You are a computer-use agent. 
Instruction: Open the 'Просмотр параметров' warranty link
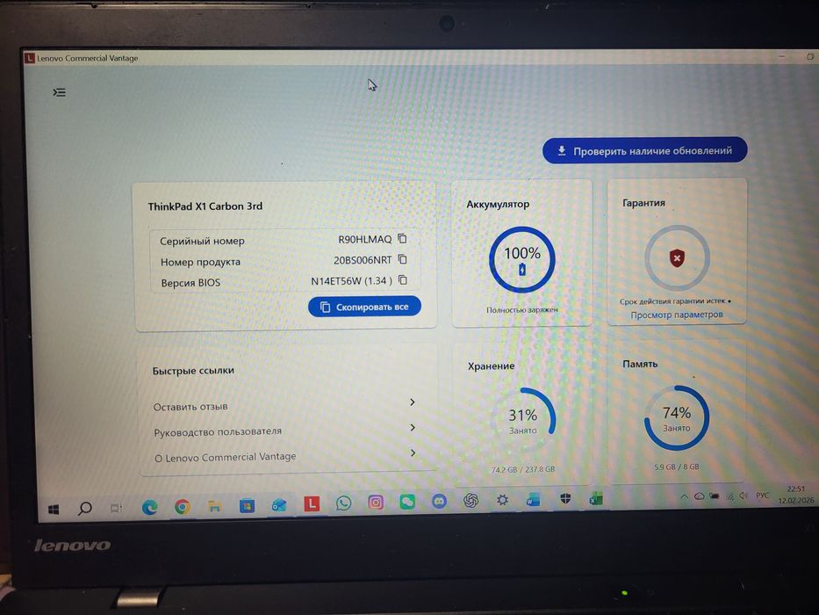677,315
